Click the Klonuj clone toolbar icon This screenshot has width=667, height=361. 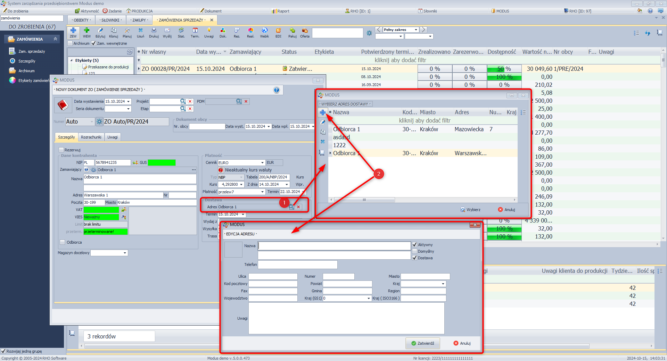114,32
